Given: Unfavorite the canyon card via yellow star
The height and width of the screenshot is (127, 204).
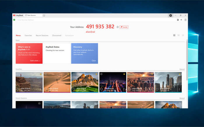Looking at the screenshot, I should click(x=41, y=74).
